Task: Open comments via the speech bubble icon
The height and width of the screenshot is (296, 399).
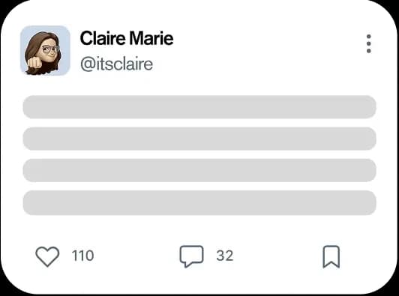Action: click(191, 256)
